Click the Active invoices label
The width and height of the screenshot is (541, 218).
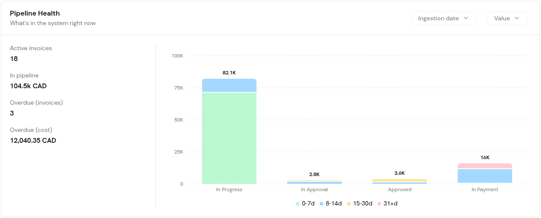point(31,48)
